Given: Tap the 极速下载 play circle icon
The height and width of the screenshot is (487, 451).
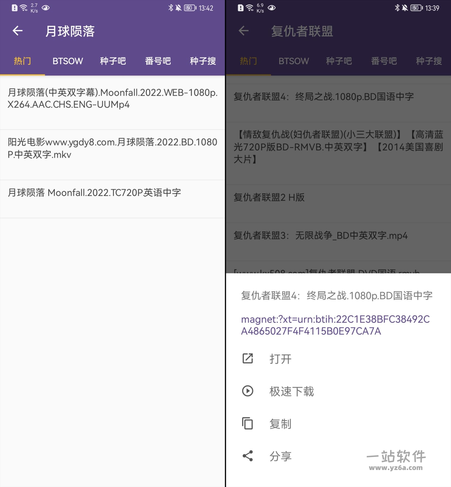Looking at the screenshot, I should pos(247,391).
